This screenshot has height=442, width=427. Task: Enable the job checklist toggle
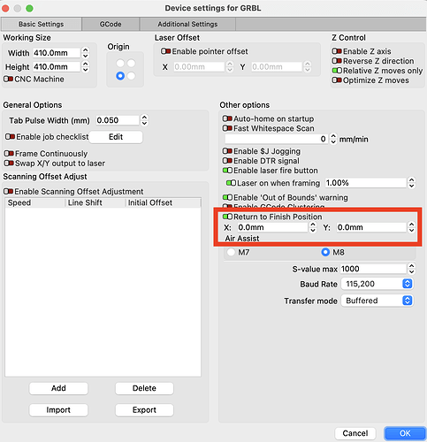pyautogui.click(x=10, y=137)
